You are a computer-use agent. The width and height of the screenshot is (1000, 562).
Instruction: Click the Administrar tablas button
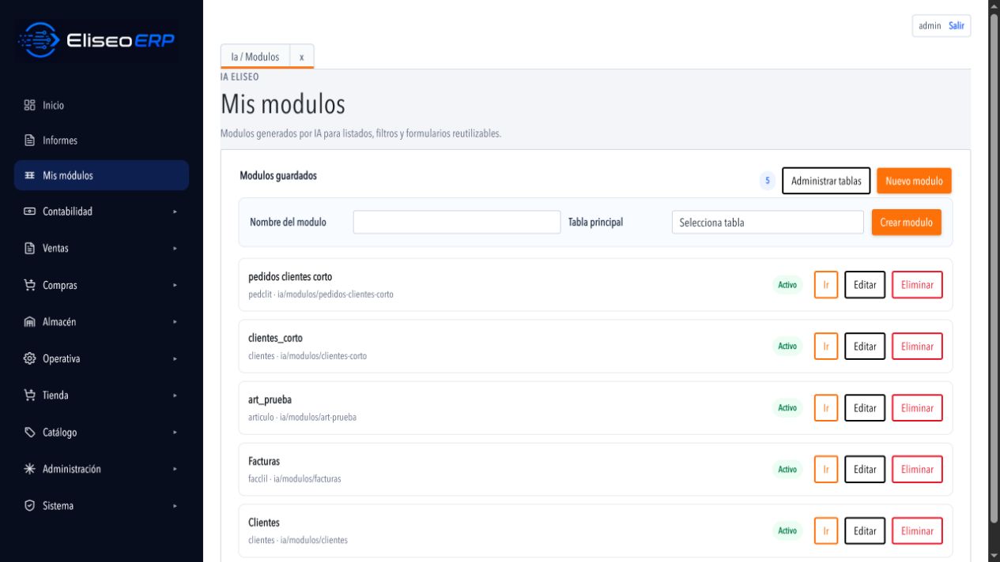click(827, 181)
